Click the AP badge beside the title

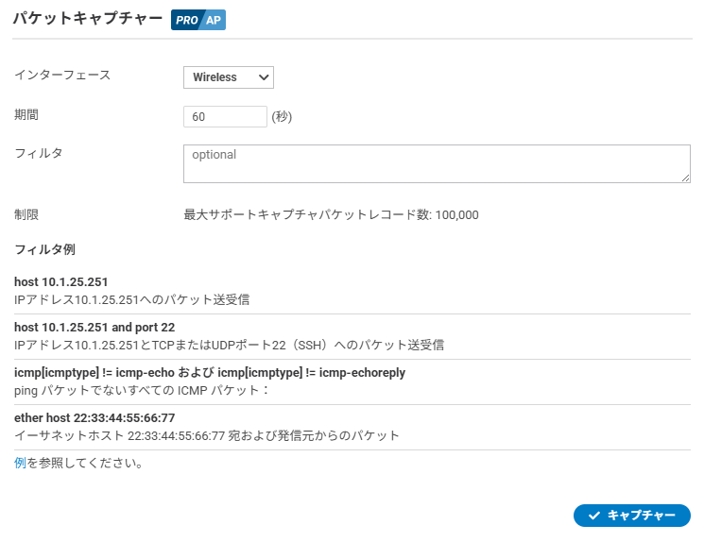[214, 20]
